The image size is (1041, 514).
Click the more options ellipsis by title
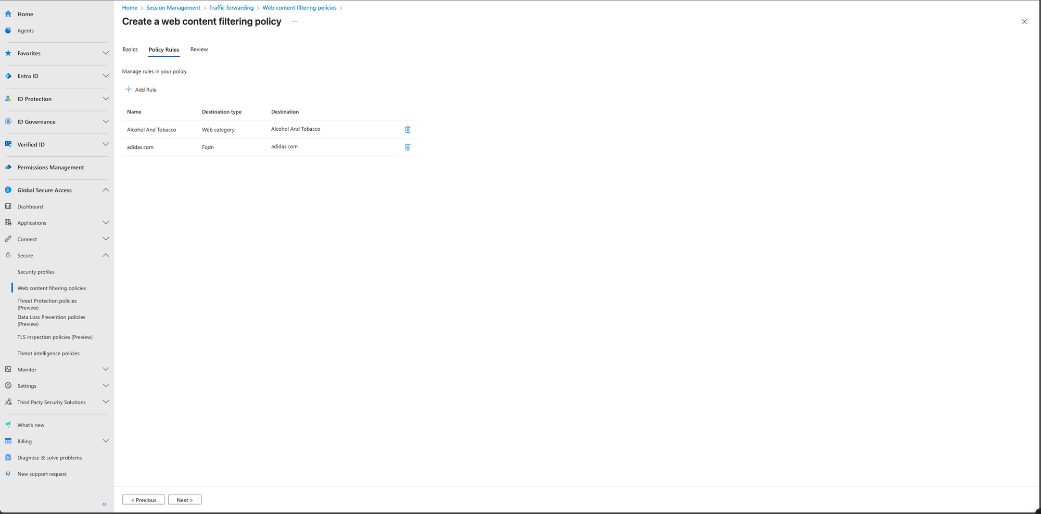coord(295,22)
